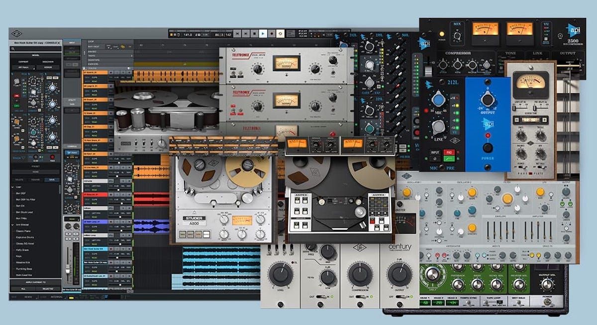Click the Stop button in LUNA transport
The width and height of the screenshot is (597, 325).
point(255,34)
